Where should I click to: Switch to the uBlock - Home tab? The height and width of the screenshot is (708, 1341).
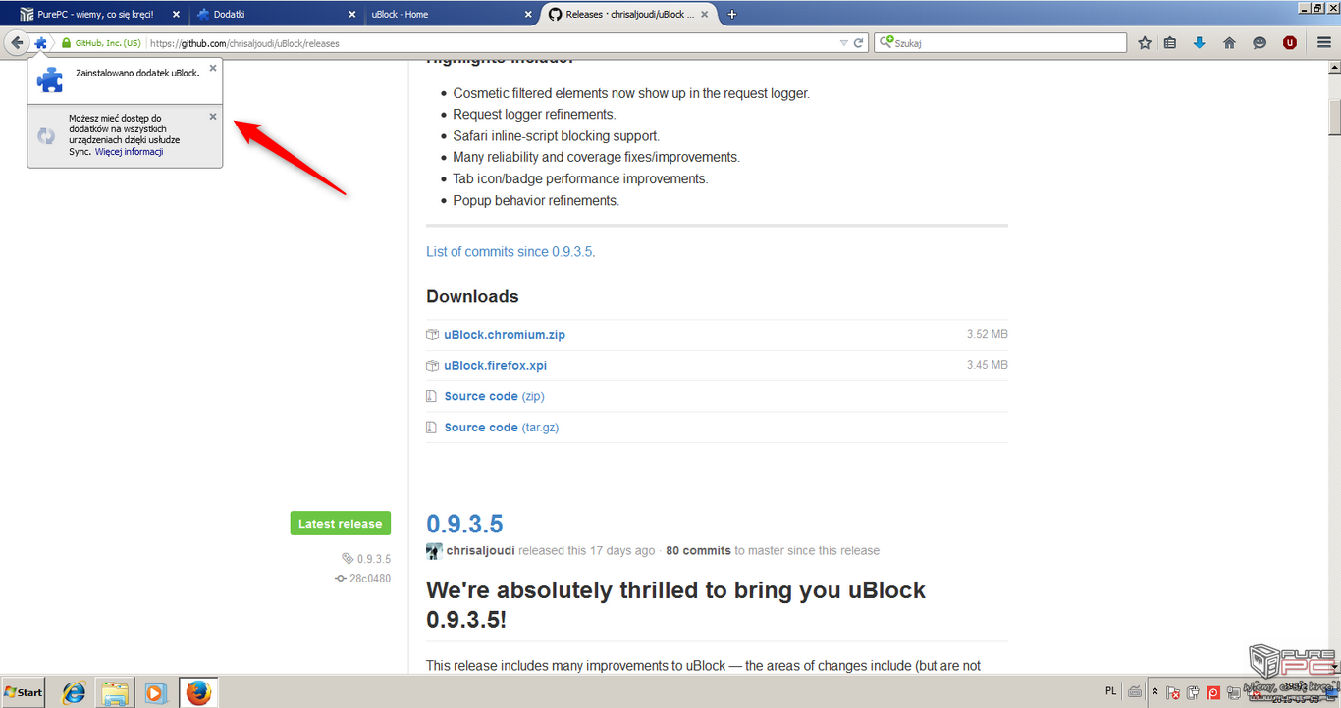click(x=453, y=14)
